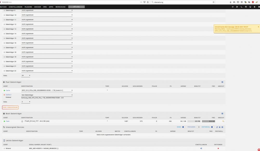Open the Werkzeuge menu

coord(61,7)
